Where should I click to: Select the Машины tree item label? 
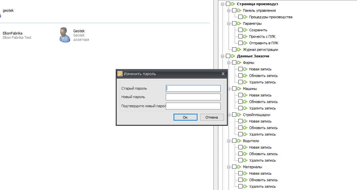[249, 89]
